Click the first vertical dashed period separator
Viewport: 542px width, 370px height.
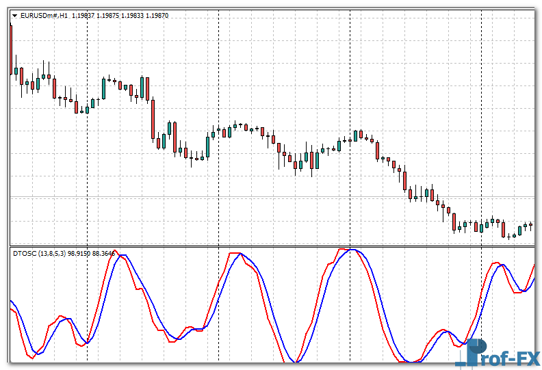(87, 171)
